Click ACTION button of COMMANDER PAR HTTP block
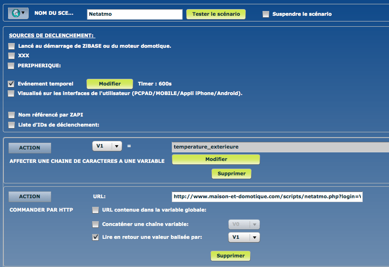389x267 pixels. click(30, 196)
